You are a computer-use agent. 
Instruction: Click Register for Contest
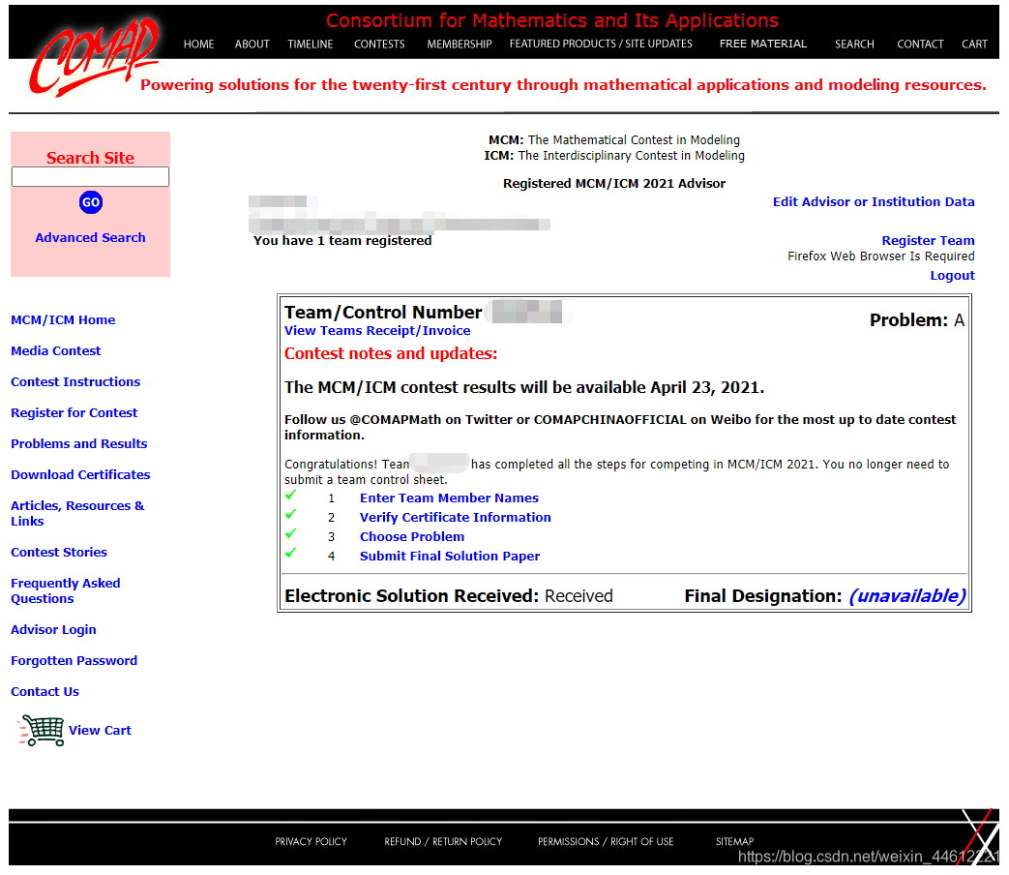[74, 412]
